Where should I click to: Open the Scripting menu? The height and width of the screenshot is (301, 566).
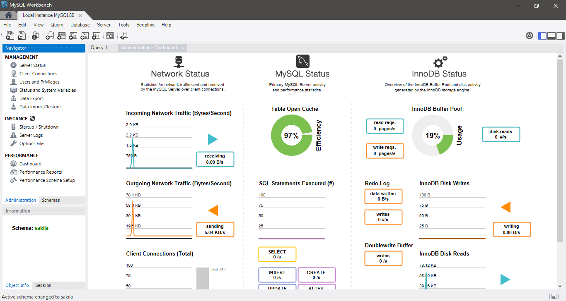[145, 25]
